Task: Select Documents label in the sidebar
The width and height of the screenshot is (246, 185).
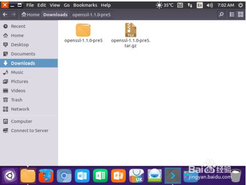Action: coord(23,54)
